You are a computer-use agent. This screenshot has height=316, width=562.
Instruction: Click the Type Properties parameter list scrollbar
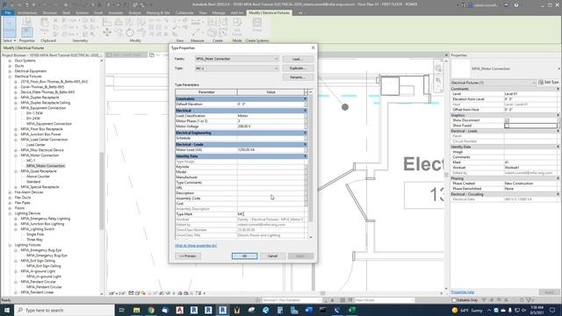310,158
